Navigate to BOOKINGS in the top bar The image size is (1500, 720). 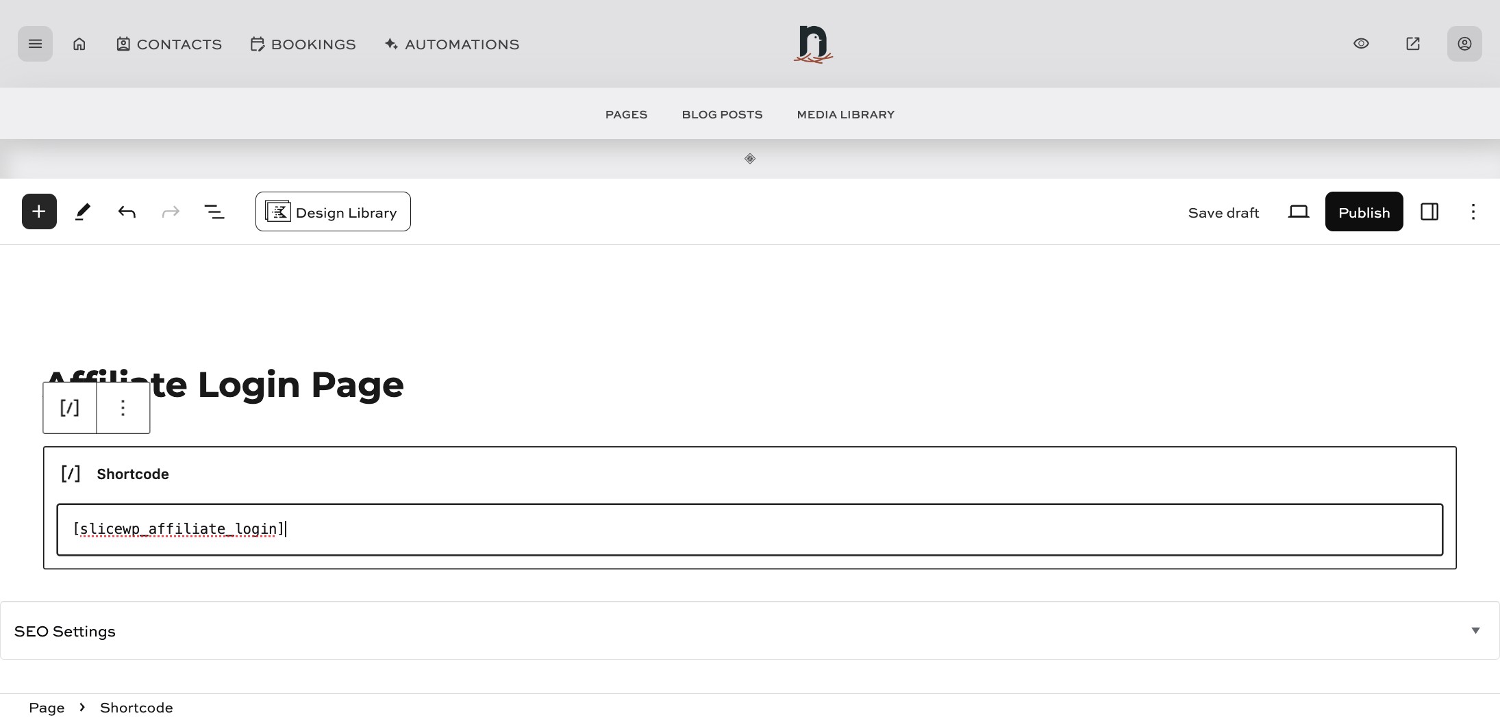(303, 44)
